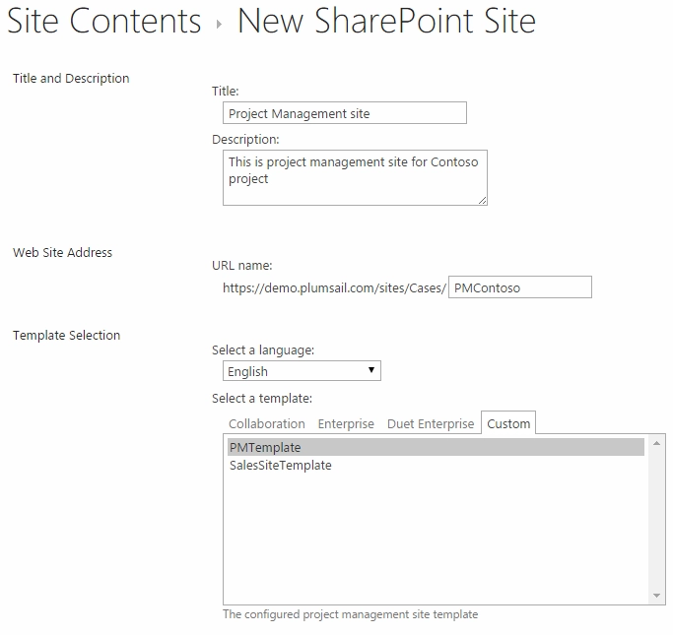Switch to the Enterprise template tab
This screenshot has width=673, height=635.
click(x=346, y=423)
